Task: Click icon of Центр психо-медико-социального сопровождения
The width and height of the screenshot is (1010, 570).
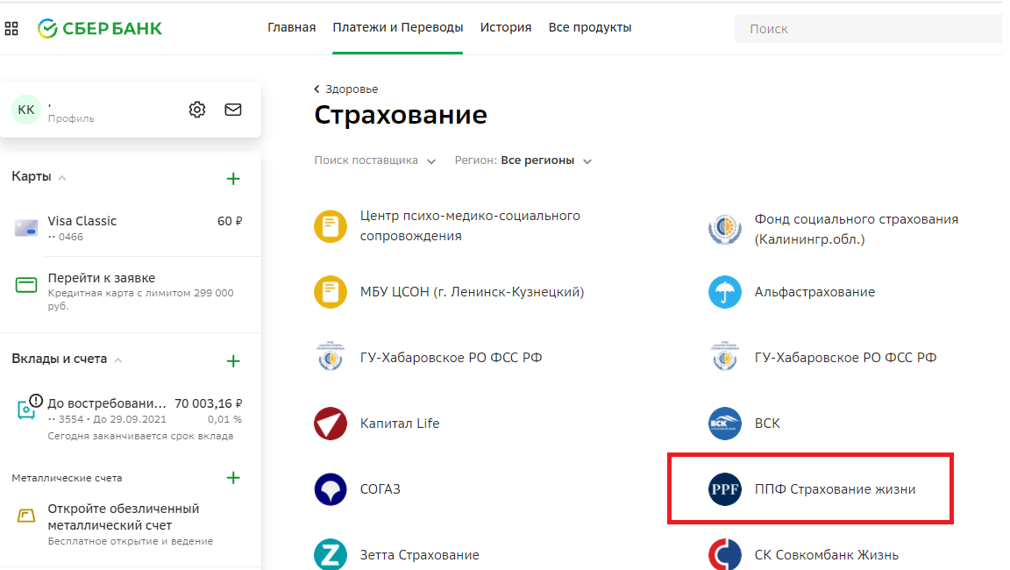Action: click(x=331, y=226)
